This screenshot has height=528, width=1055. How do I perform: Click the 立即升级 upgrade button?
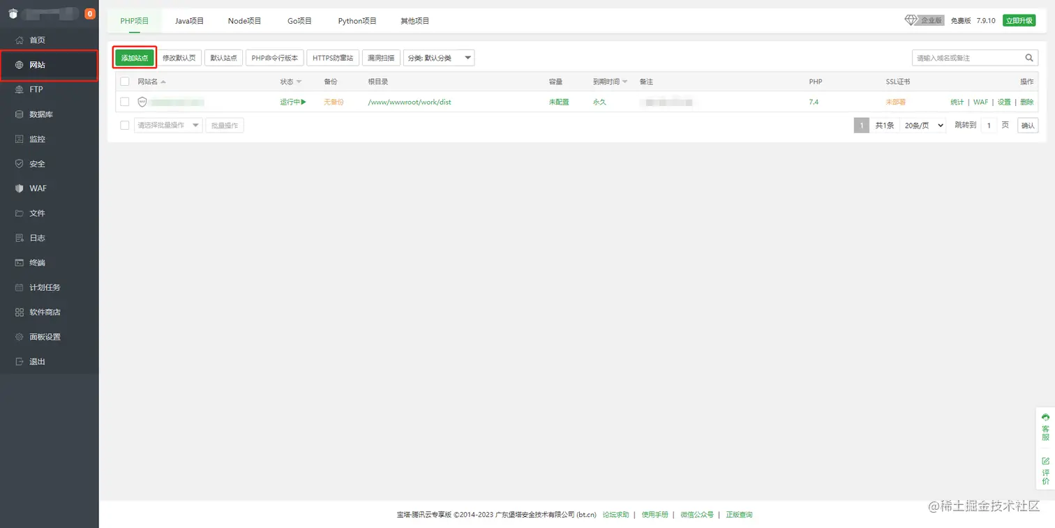pyautogui.click(x=1019, y=20)
